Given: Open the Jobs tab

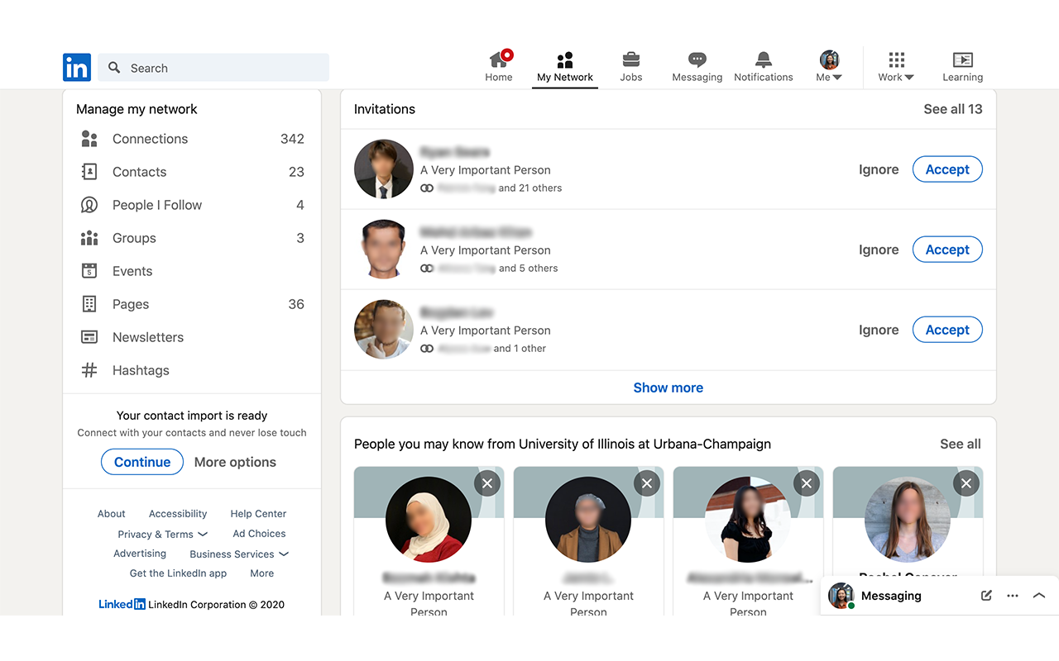Looking at the screenshot, I should pyautogui.click(x=630, y=66).
